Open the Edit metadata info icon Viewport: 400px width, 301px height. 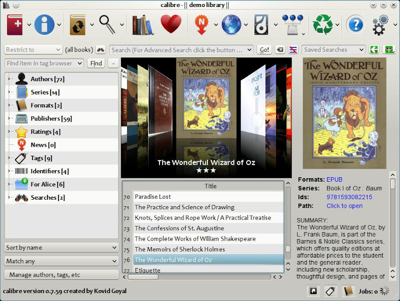tap(44, 24)
